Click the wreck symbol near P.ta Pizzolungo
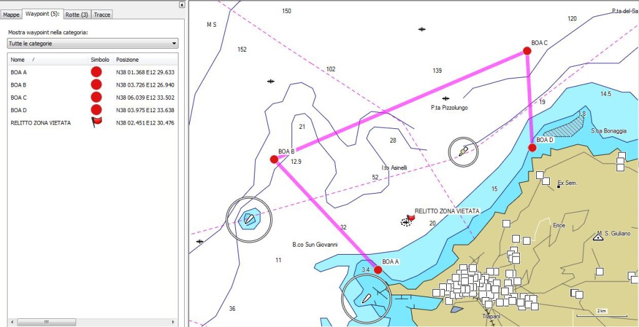The width and height of the screenshot is (639, 327). (x=446, y=98)
